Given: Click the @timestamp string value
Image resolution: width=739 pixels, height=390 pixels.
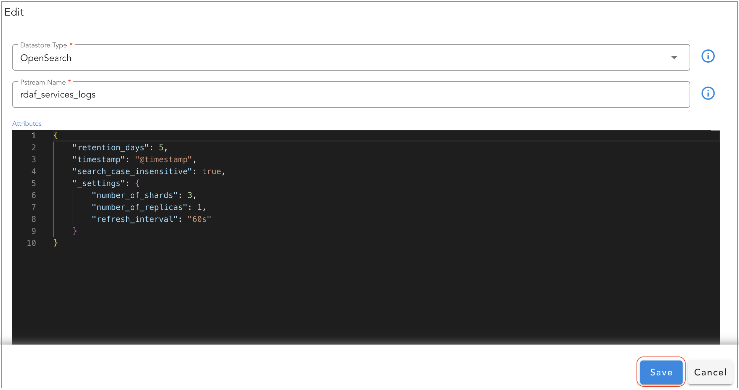Looking at the screenshot, I should 163,159.
